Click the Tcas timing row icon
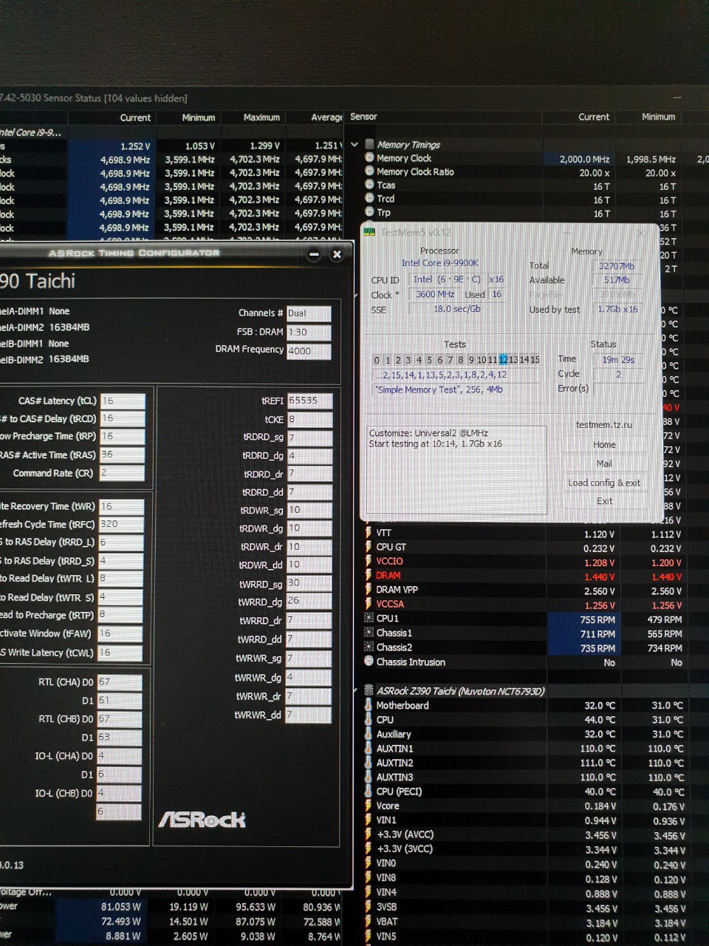709x946 pixels. point(369,185)
